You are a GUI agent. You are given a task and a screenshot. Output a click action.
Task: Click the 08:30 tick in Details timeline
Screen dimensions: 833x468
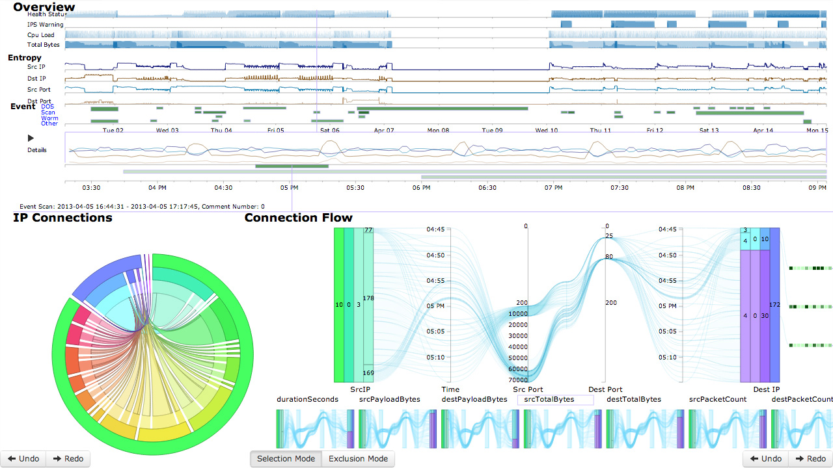751,188
